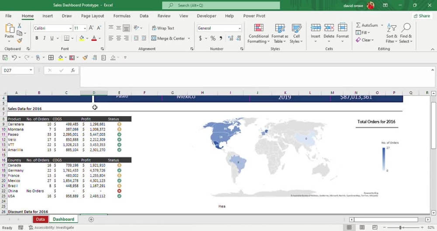Click the vertical scrollbar thumb

click(x=434, y=125)
